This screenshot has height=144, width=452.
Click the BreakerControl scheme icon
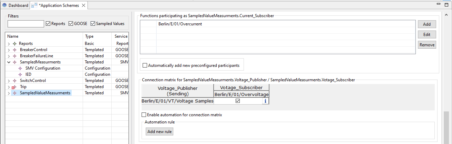pyautogui.click(x=14, y=50)
